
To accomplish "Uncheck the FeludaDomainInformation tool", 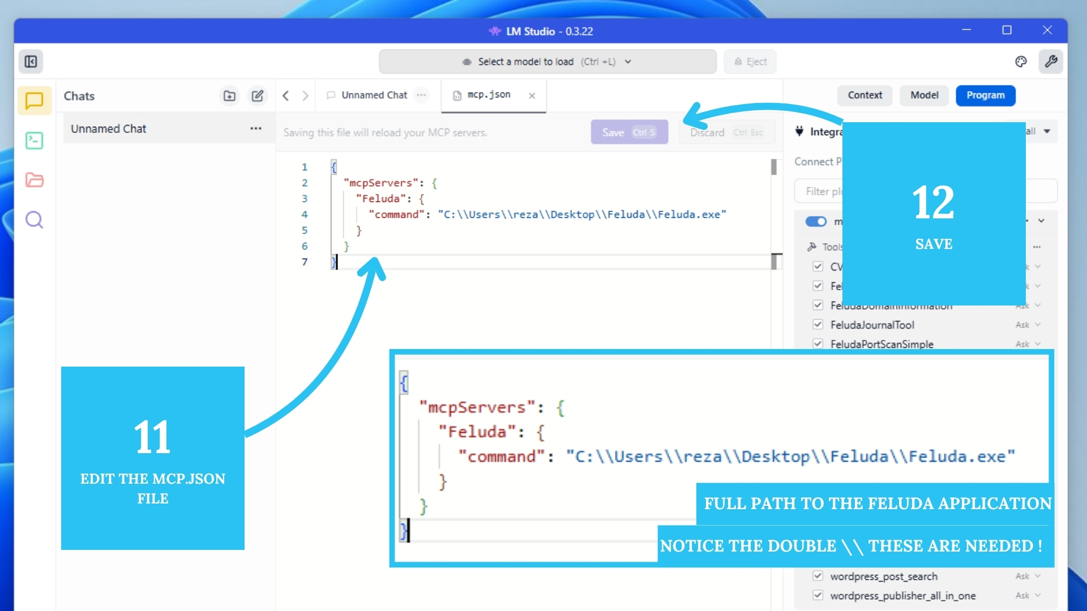I will (818, 305).
